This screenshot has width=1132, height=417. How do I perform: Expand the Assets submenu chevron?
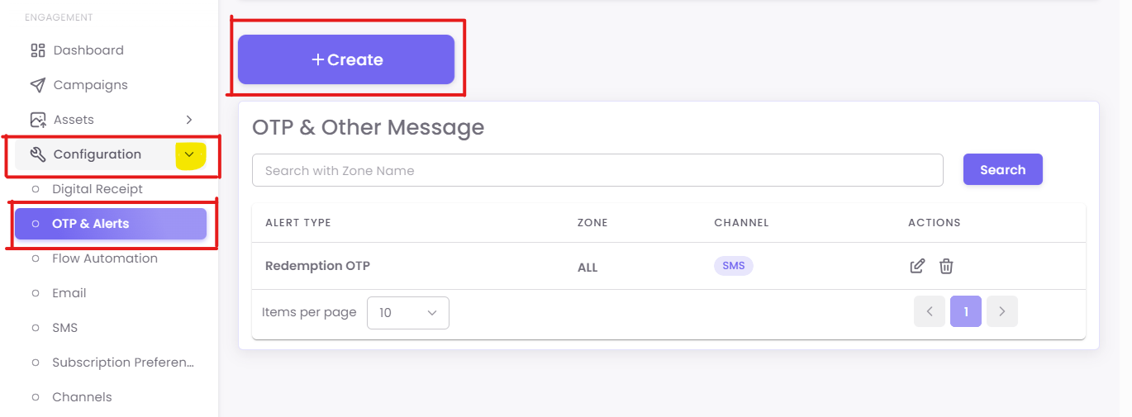coord(189,120)
